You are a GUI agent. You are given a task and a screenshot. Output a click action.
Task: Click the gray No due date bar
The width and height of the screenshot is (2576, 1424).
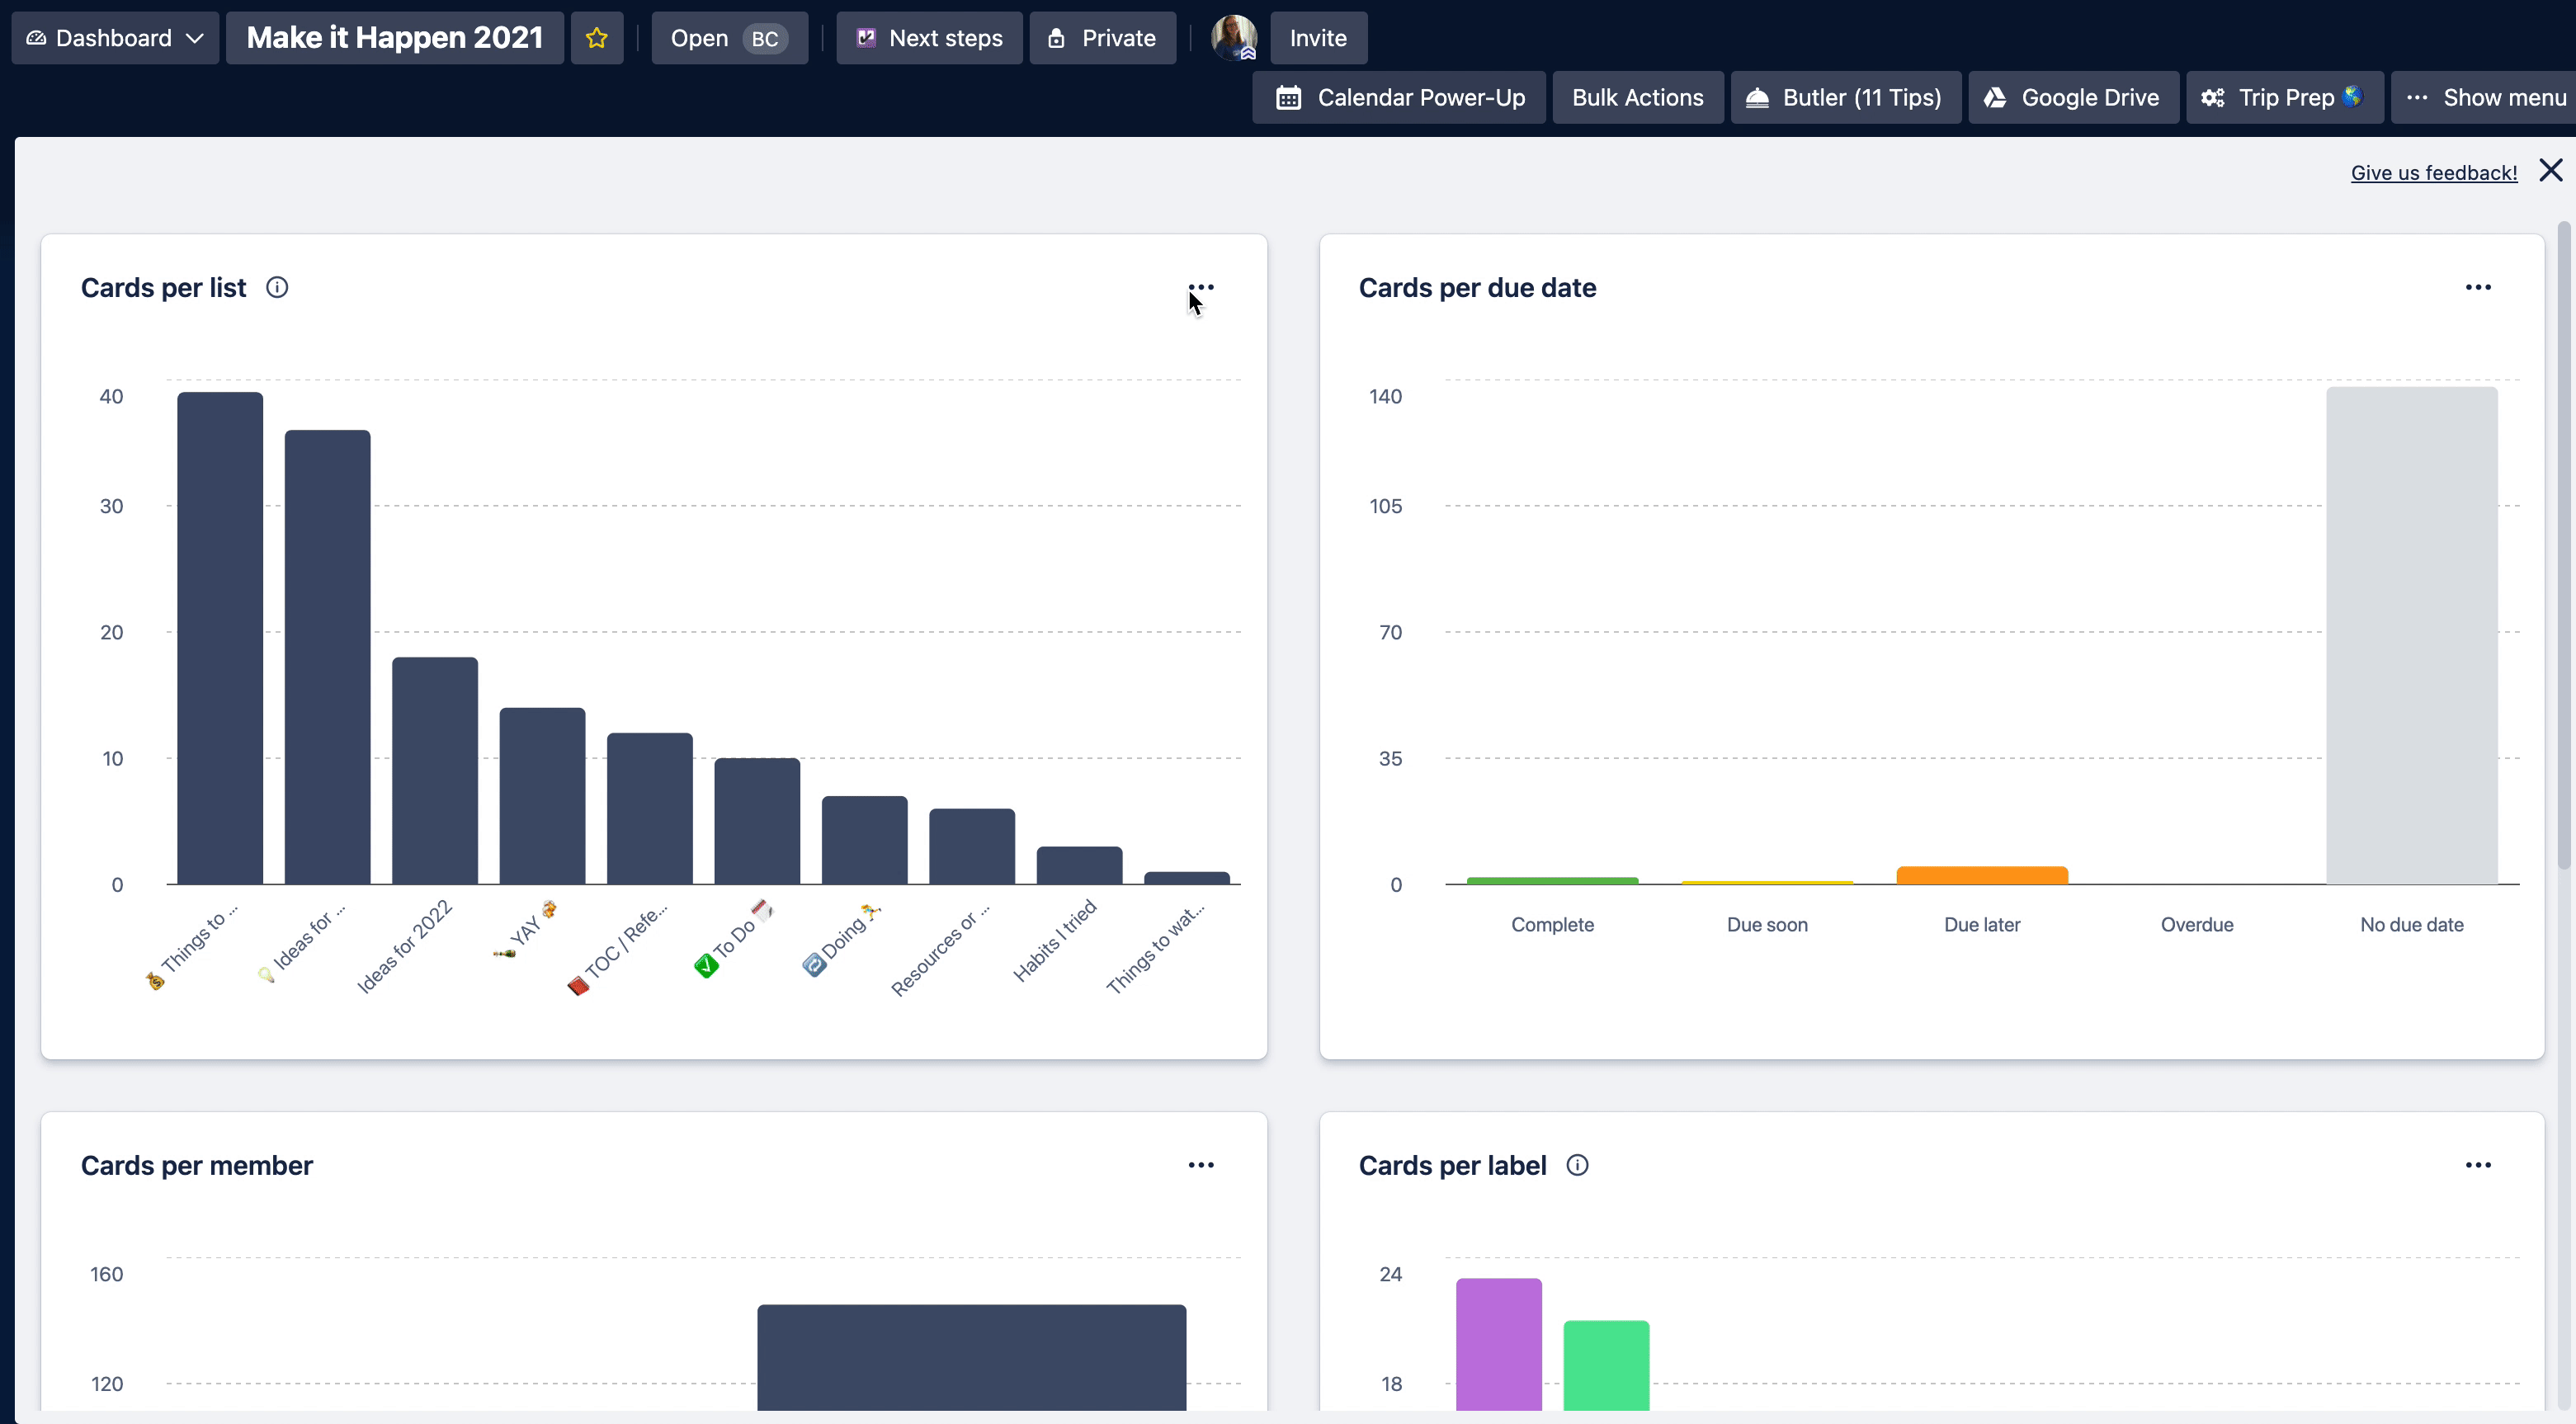tap(2411, 635)
